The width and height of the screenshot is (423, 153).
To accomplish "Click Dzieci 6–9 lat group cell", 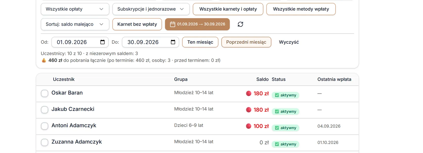I will [189, 125].
